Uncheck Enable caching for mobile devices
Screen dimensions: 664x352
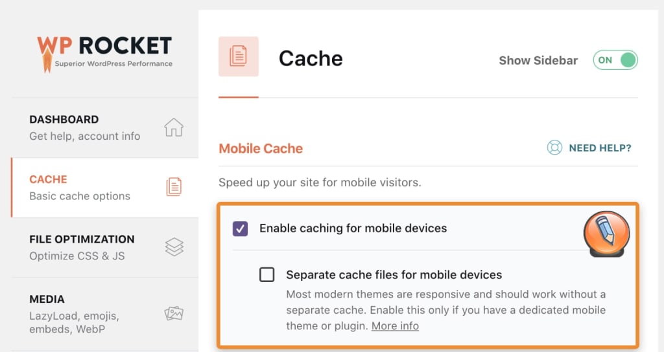[240, 228]
